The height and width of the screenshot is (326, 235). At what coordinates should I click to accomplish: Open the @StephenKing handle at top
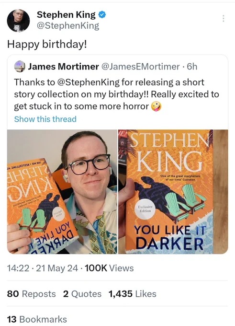(x=68, y=26)
